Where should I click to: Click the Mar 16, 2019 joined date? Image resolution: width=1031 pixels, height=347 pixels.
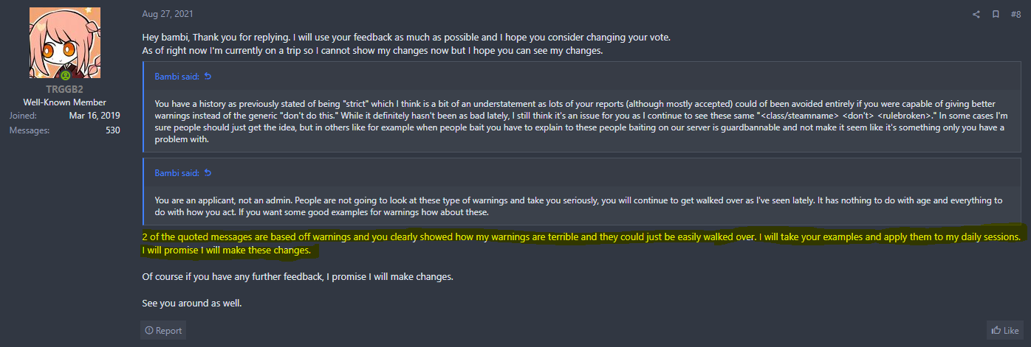[95, 116]
